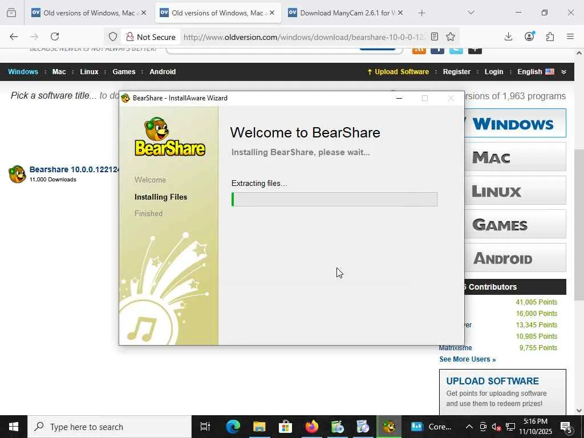Click the Windows category banner button
Viewport: 584px width, 438px height.
[515, 123]
